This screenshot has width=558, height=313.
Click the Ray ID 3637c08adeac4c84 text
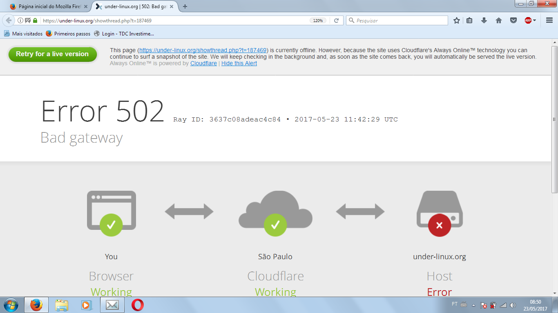tap(227, 119)
